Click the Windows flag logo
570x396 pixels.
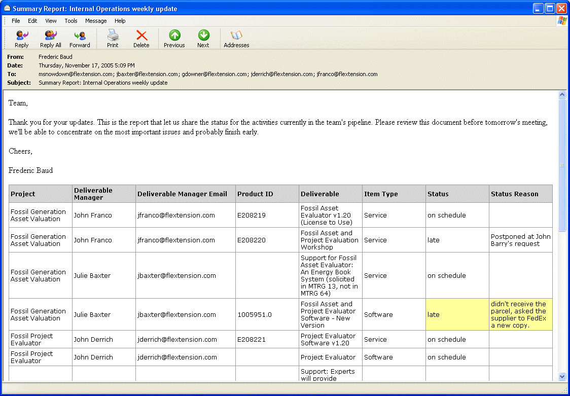pyautogui.click(x=562, y=21)
